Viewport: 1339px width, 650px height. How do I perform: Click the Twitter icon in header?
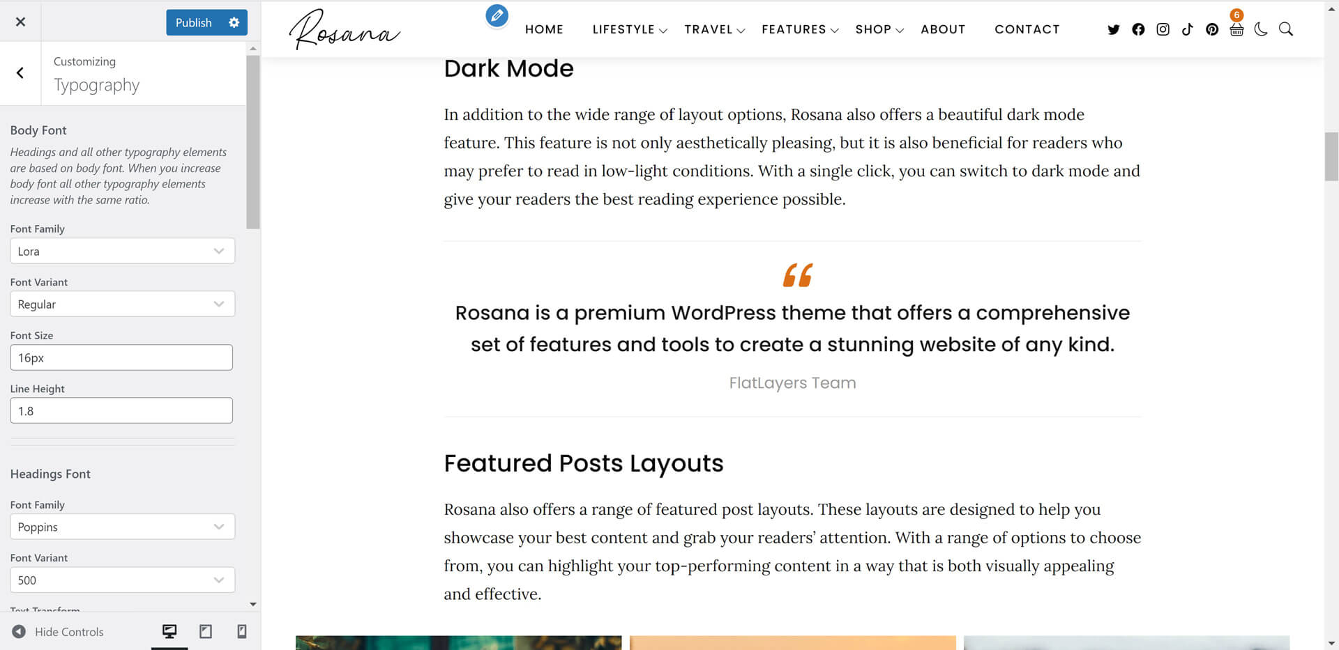[1113, 29]
